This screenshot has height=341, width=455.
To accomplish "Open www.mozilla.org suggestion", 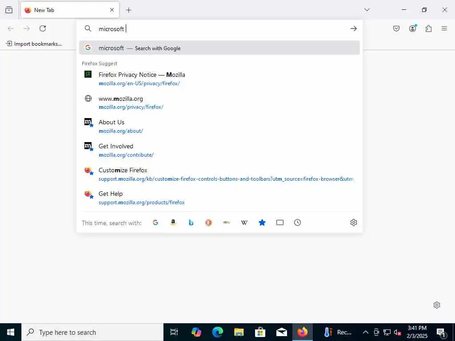I will (x=220, y=103).
